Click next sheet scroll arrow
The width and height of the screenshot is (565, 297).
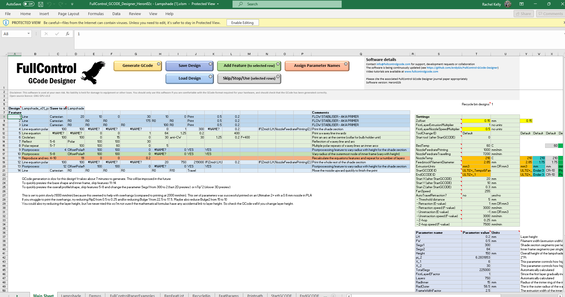click(x=17, y=296)
